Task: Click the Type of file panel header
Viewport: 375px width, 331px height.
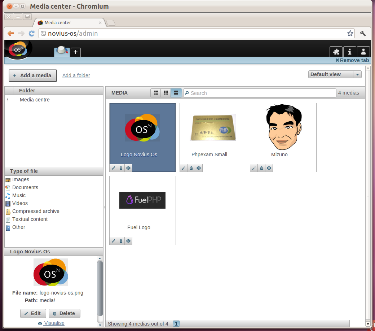Action: (x=54, y=171)
